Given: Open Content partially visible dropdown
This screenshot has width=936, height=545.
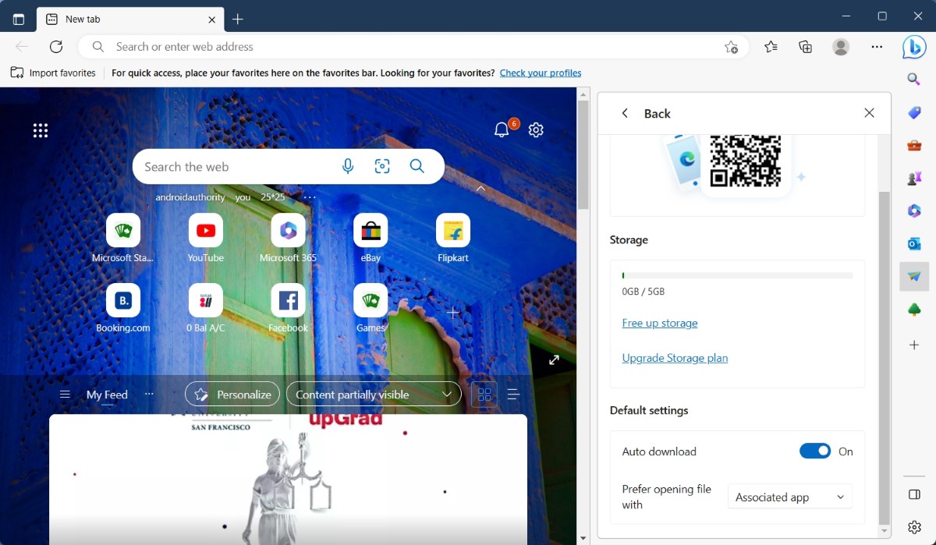Looking at the screenshot, I should [374, 395].
